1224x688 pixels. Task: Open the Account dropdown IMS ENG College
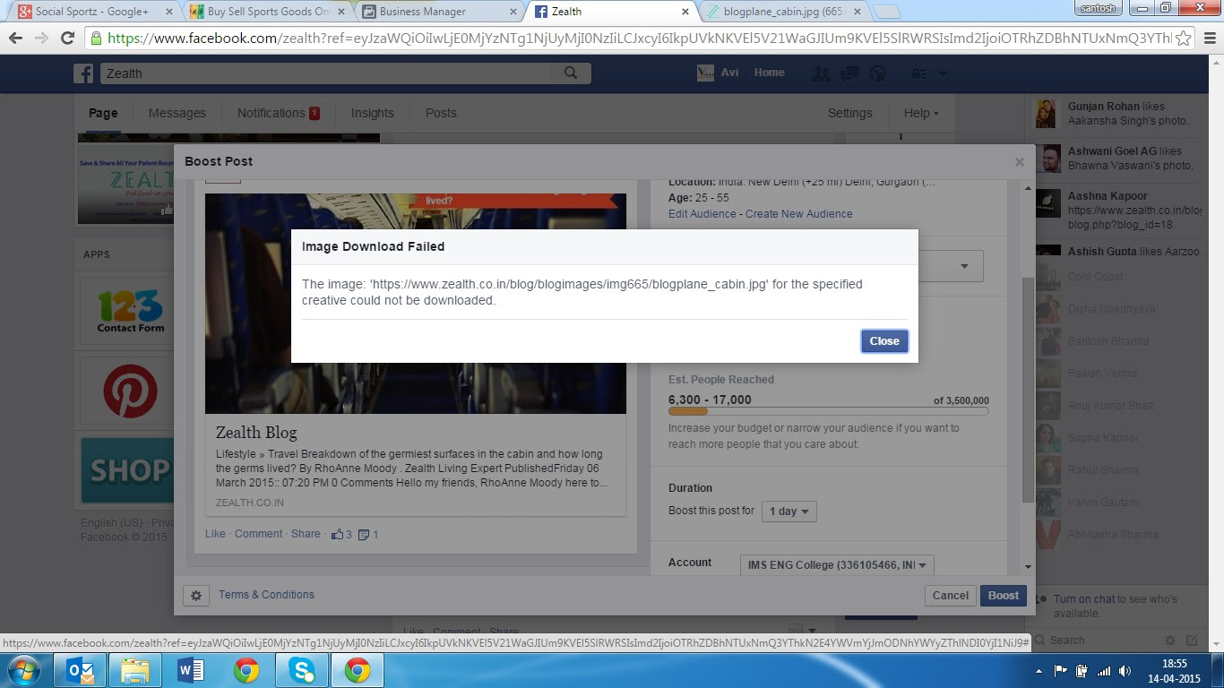(x=837, y=565)
